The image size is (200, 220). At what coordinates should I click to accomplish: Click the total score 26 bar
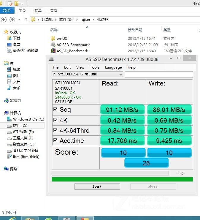pyautogui.click(x=146, y=163)
